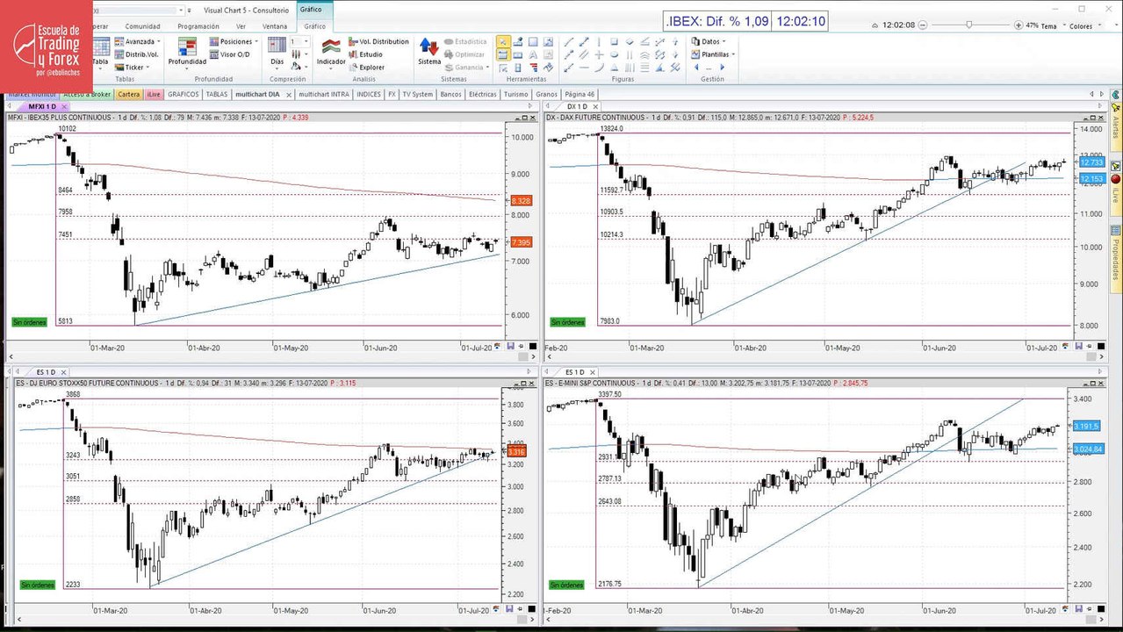Switch to the Eléctricas page tab
The image size is (1123, 632).
(483, 94)
